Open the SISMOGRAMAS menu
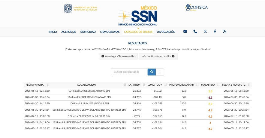The height and width of the screenshot is (138, 265). tap(110, 32)
